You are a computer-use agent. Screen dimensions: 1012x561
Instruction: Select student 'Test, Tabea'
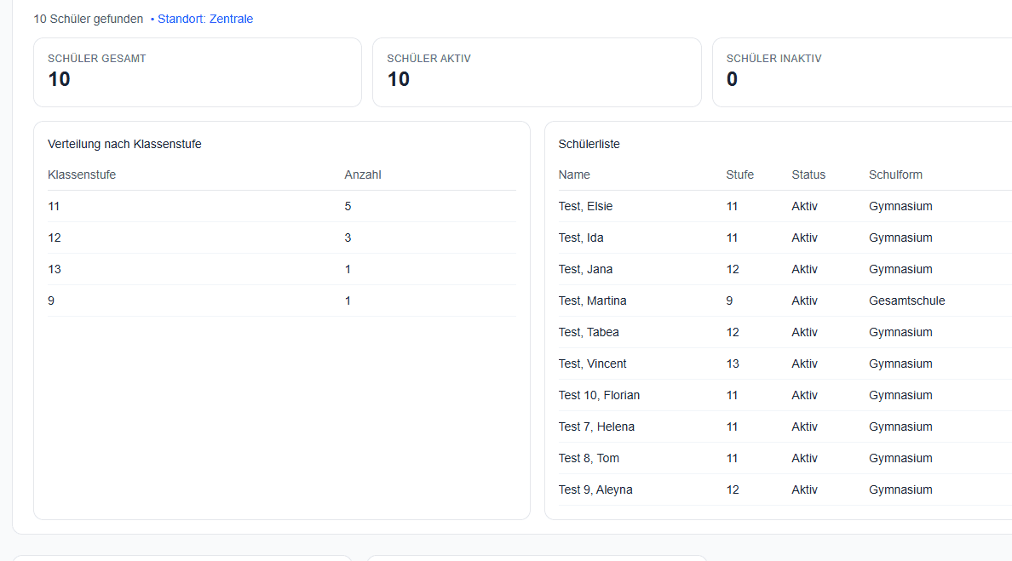coord(589,333)
